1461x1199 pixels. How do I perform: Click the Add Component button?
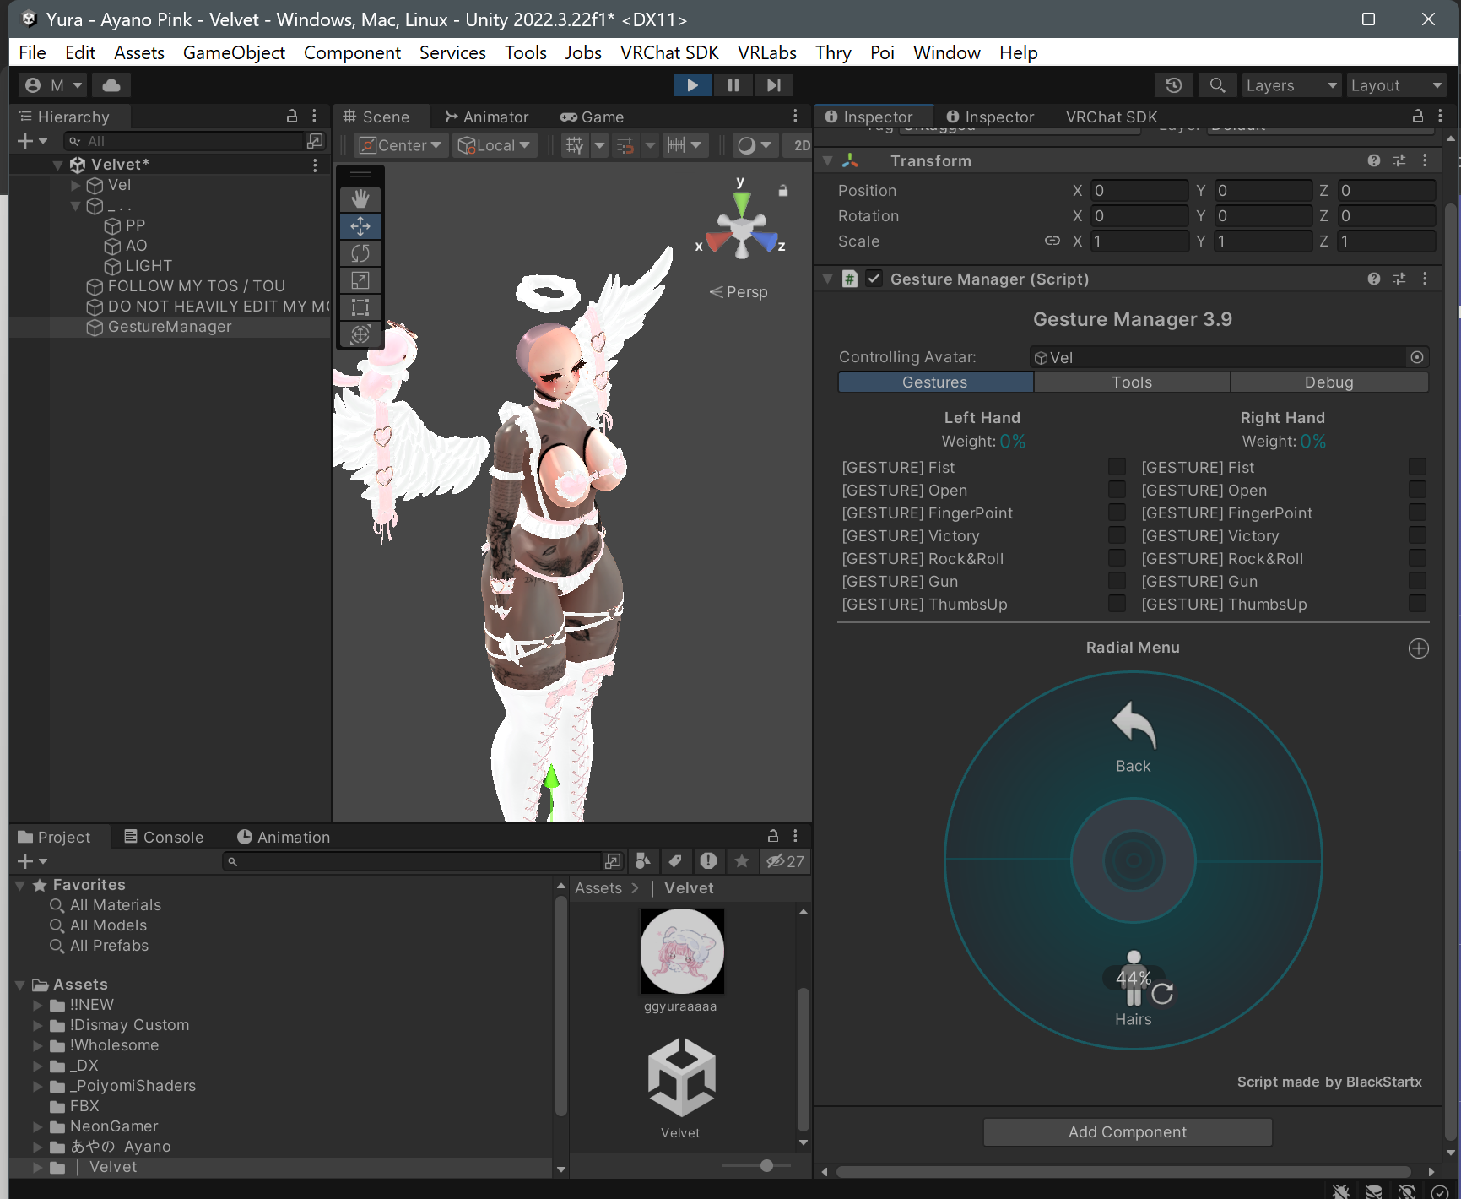click(1128, 1131)
